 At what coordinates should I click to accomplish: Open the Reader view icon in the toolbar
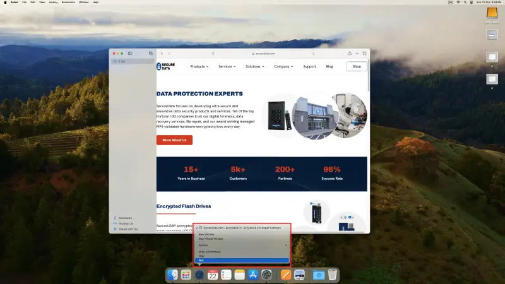point(213,54)
